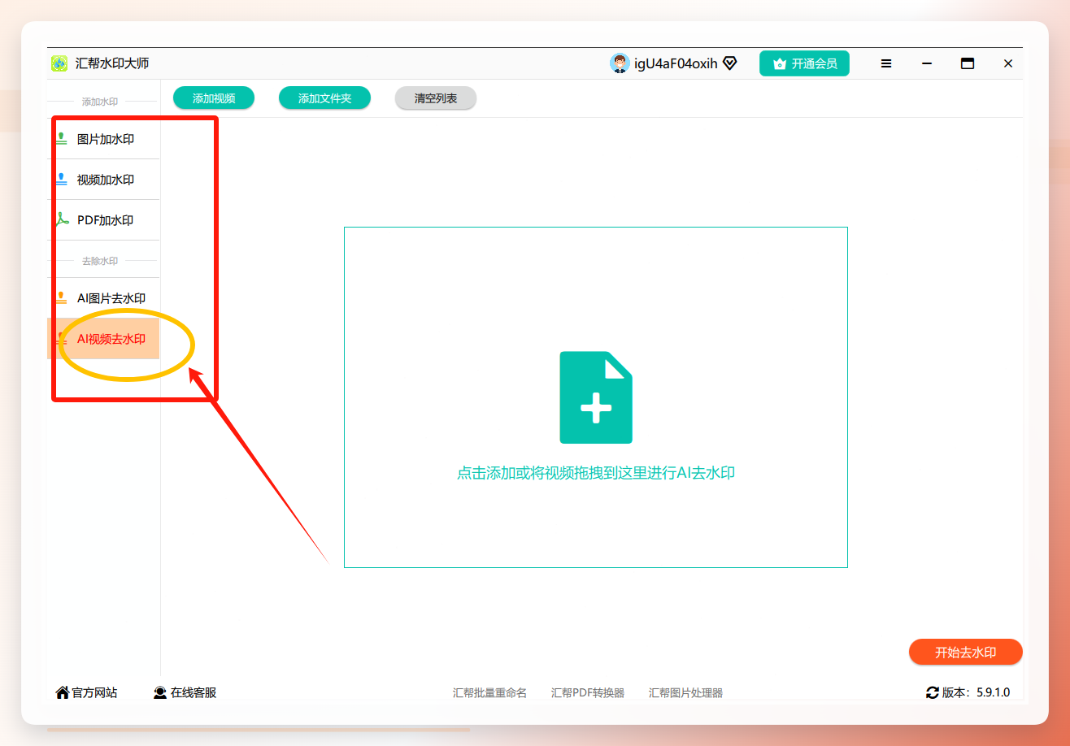Click the home icon beside 官方网站
Image resolution: width=1070 pixels, height=746 pixels.
[62, 692]
